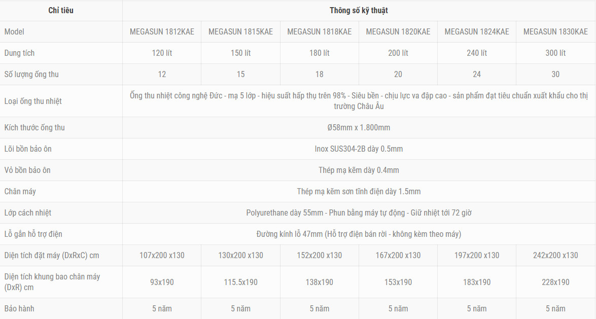Select the 'Ø58mm x 1.800mm' tube size cell
The width and height of the screenshot is (596, 319).
click(x=359, y=127)
